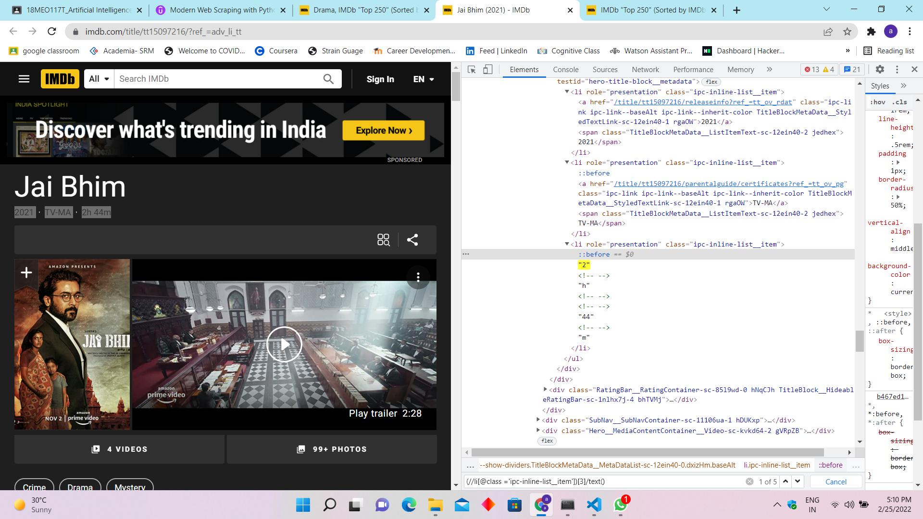Screen dimensions: 923x519
Task: Select the Crime genre tag link
Action: point(34,487)
